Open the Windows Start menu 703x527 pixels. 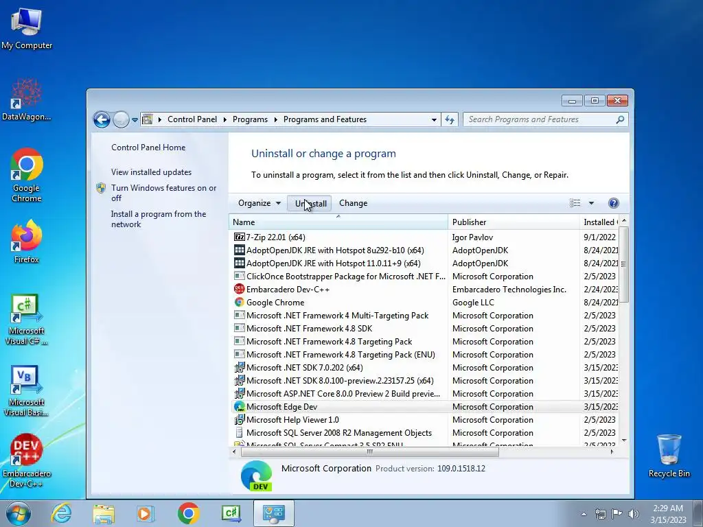(x=18, y=513)
